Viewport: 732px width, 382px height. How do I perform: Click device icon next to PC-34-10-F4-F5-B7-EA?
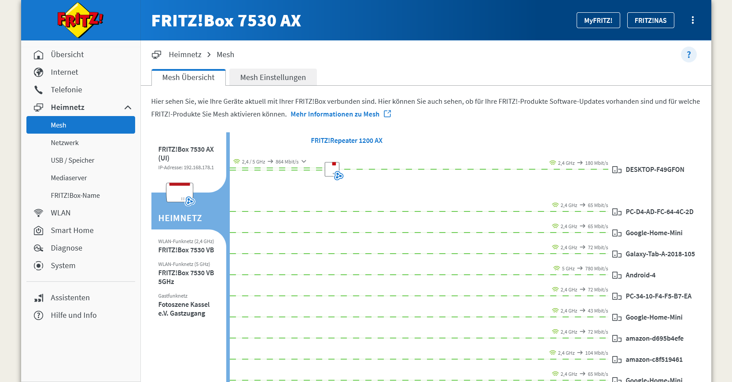[617, 296]
